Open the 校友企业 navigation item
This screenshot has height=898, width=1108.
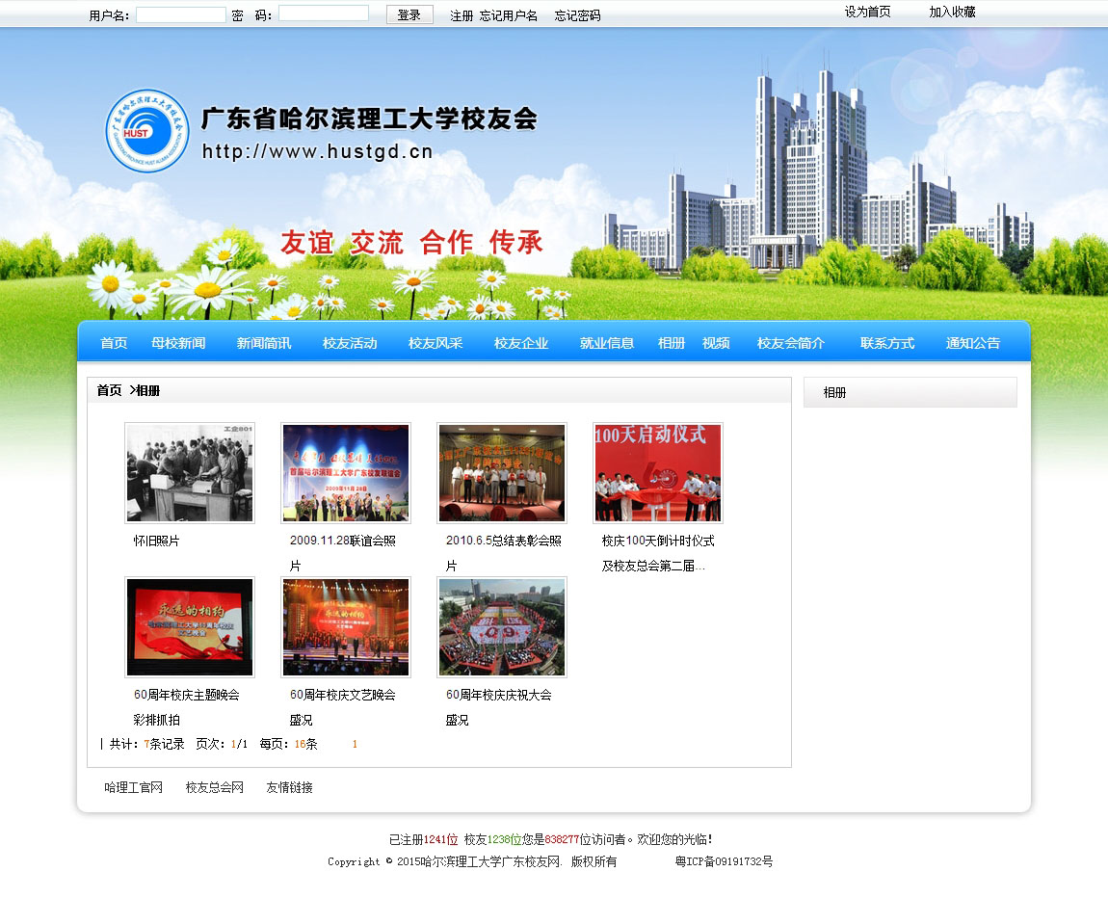pos(521,343)
